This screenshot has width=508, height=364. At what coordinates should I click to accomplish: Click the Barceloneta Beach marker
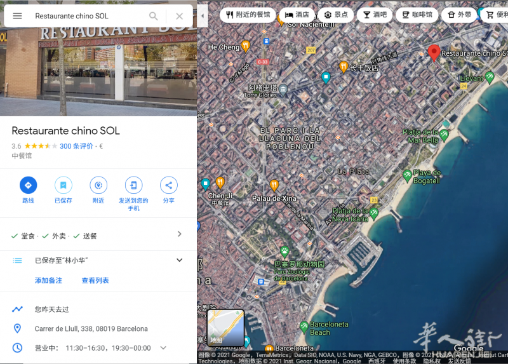tap(304, 327)
